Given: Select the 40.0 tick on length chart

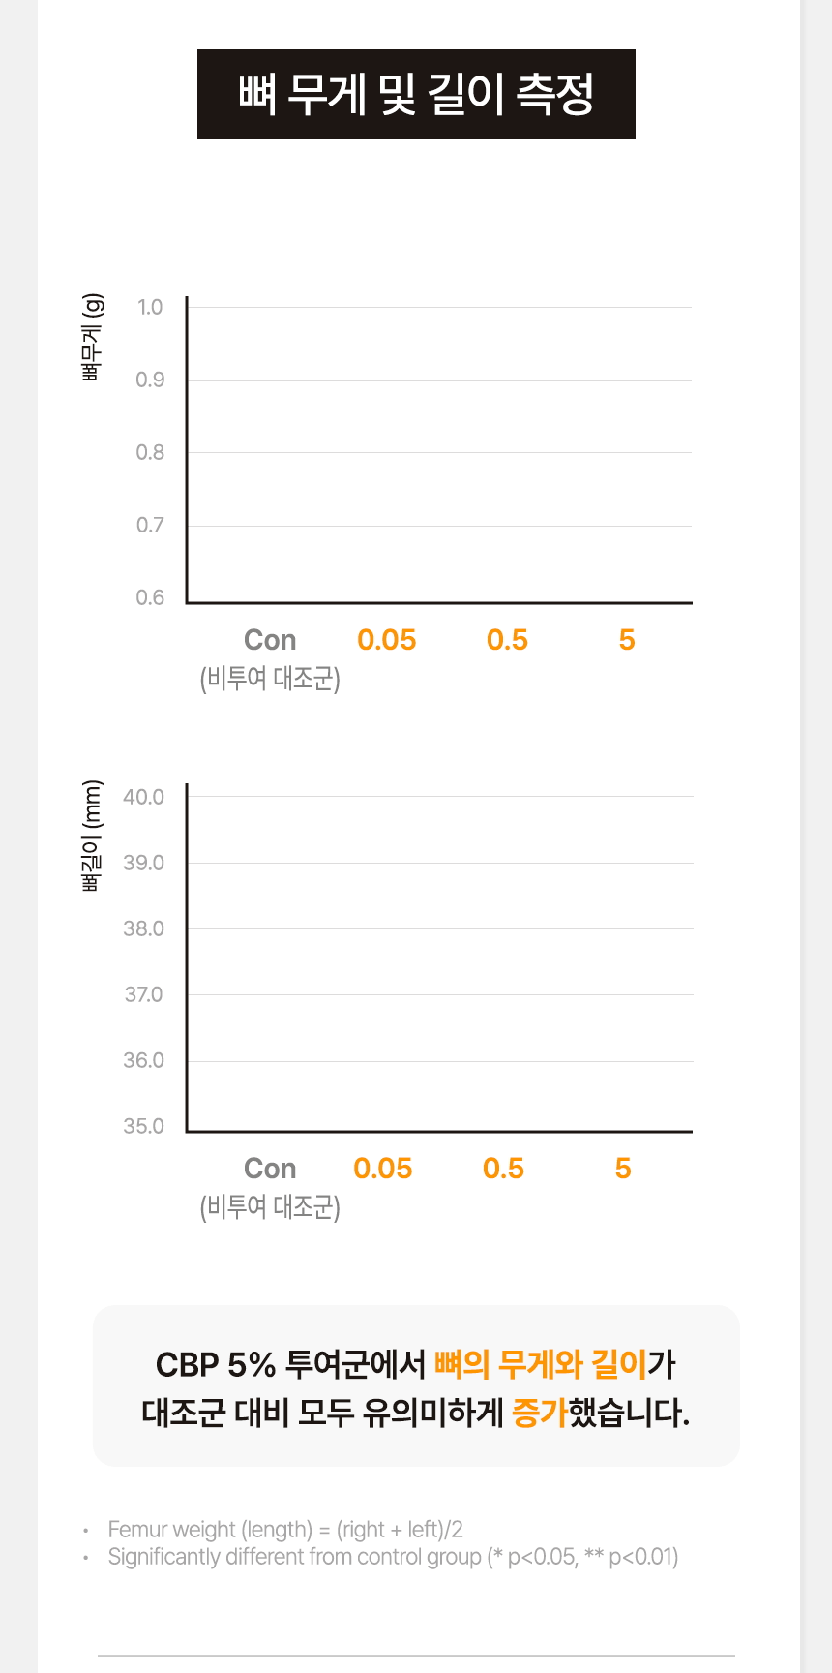Looking at the screenshot, I should [143, 797].
